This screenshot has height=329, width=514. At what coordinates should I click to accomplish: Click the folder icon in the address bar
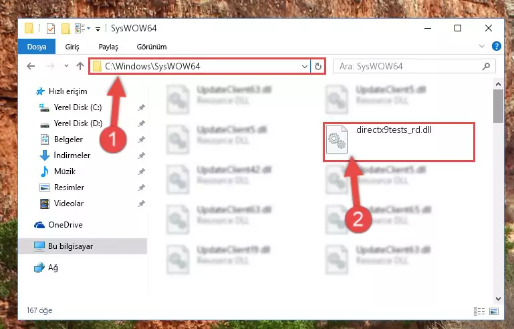pos(97,67)
